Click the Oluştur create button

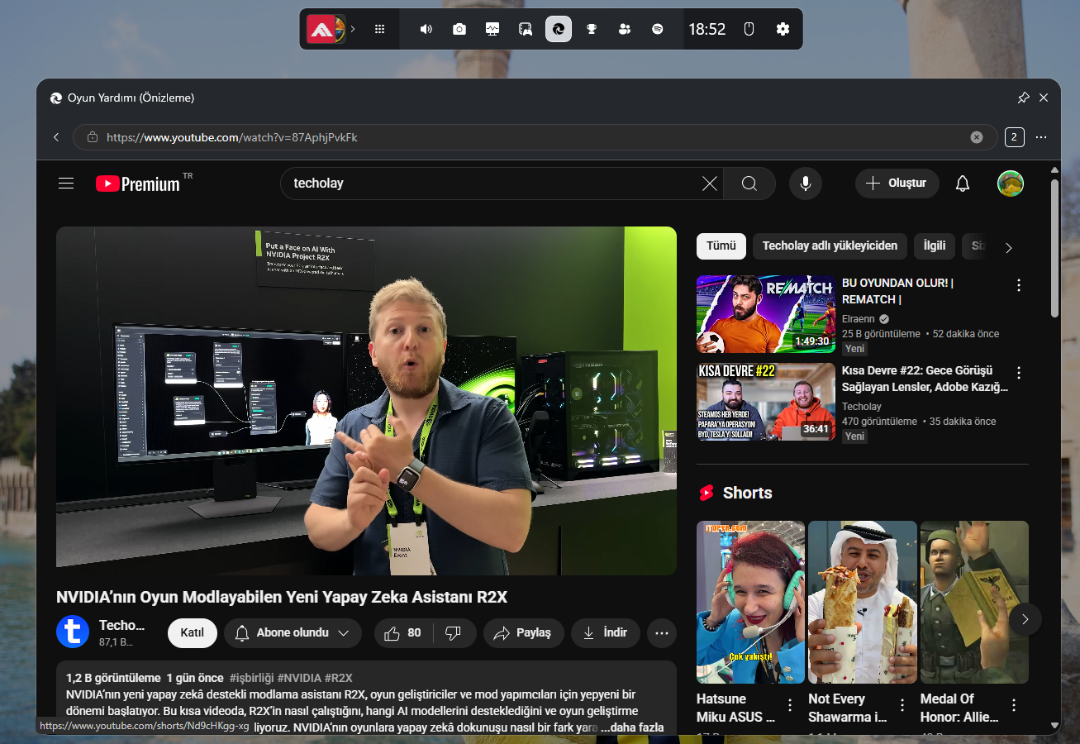pos(897,184)
